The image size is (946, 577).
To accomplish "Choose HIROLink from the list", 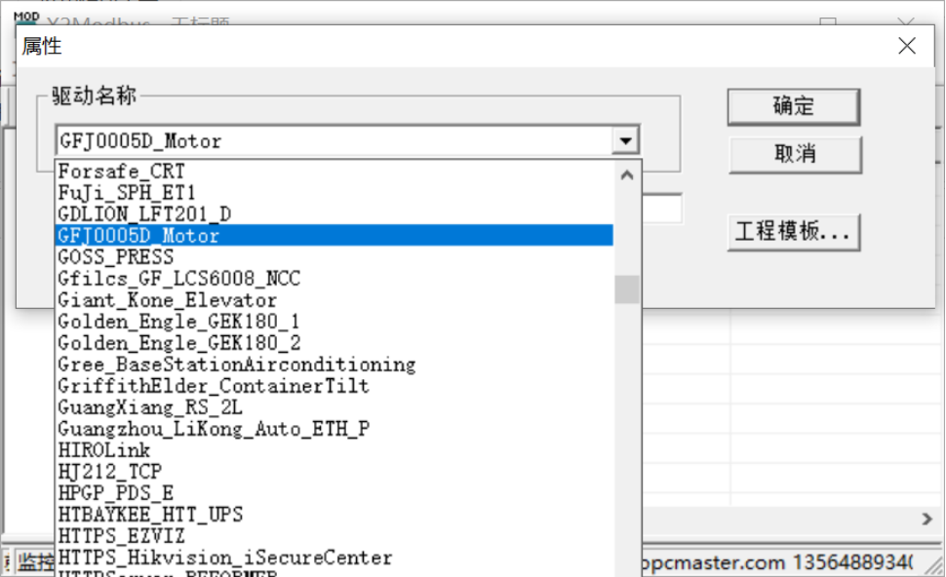I will click(x=335, y=450).
